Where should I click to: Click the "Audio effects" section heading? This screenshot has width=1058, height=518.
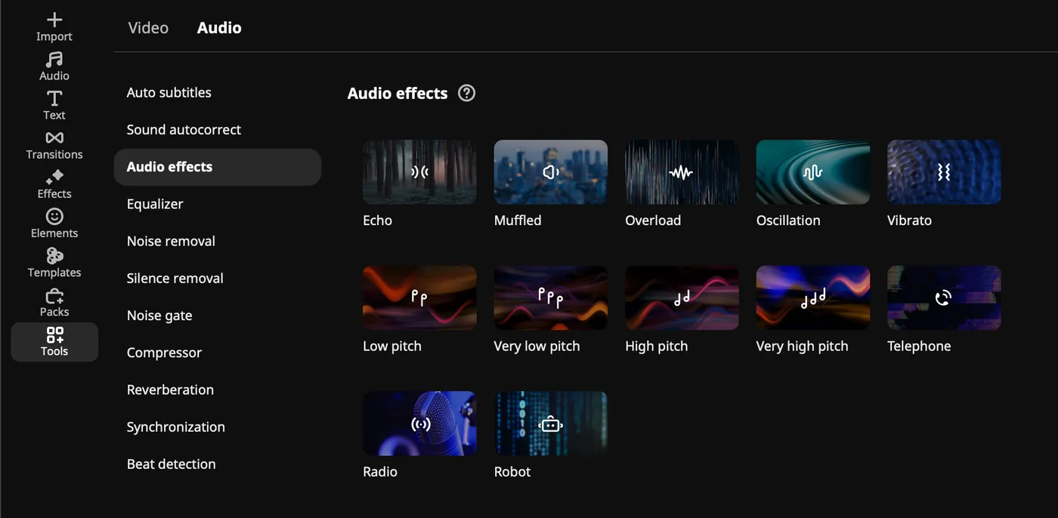point(398,94)
